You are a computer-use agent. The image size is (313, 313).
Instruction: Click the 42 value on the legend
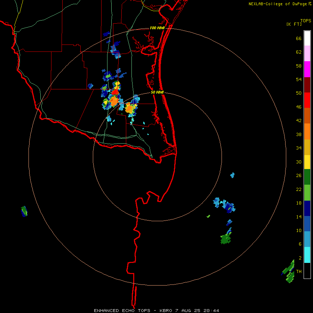299,121
